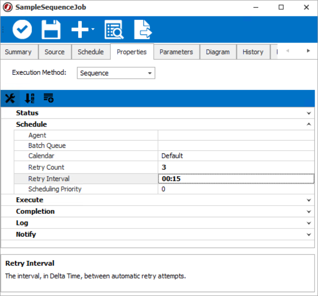Open the Execution Method Sequence dropdown
This screenshot has height=296, width=318.
click(116, 73)
